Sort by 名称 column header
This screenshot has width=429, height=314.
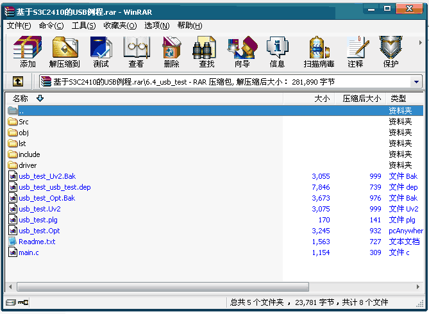pyautogui.click(x=144, y=99)
